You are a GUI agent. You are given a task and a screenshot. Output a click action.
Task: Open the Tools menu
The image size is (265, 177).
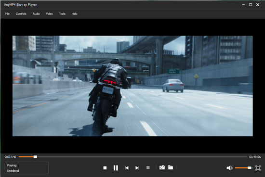pos(62,14)
